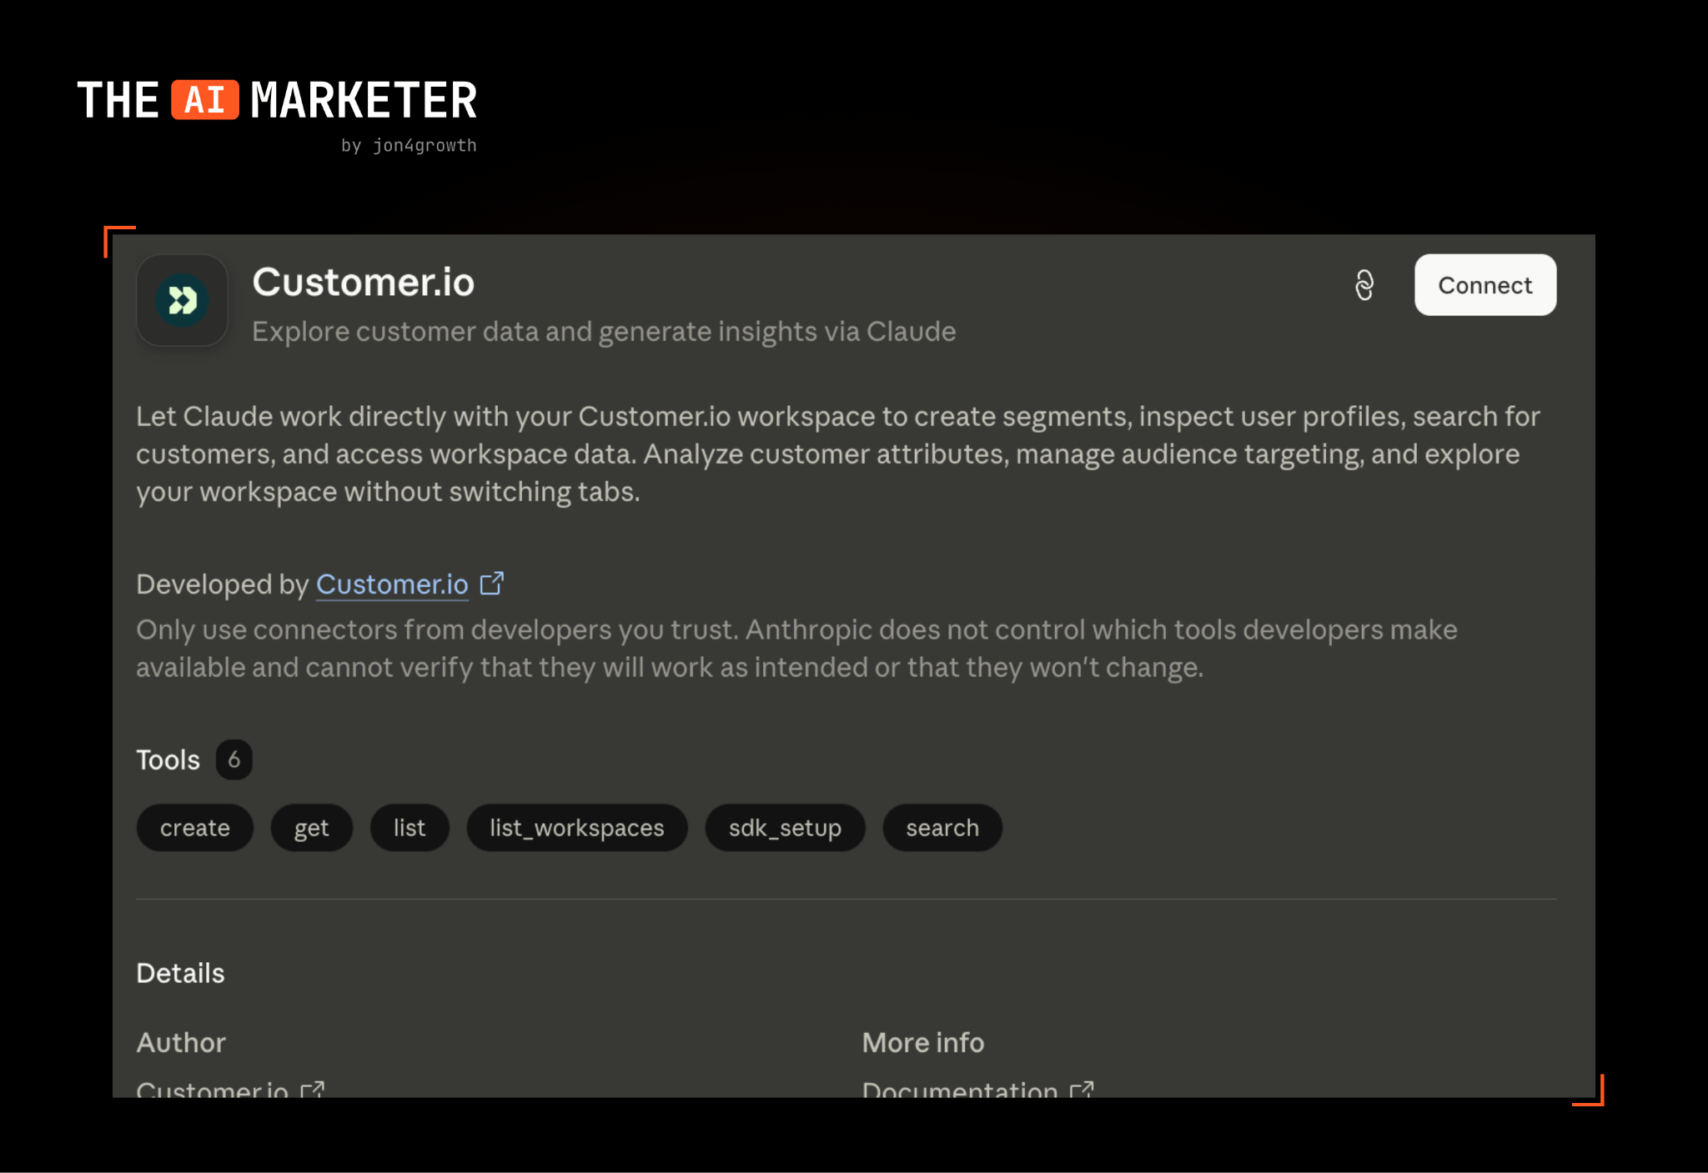Click the 'Only use connectors from developers' warning

click(x=796, y=649)
